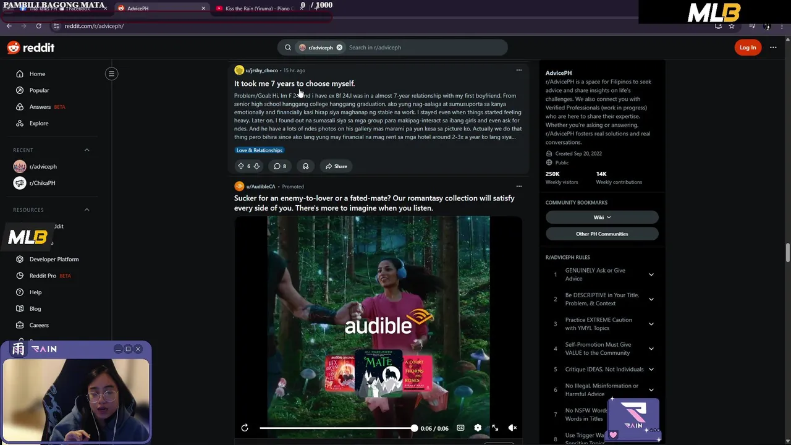Open the Blog link
Screen dimensions: 791x445
(35, 308)
